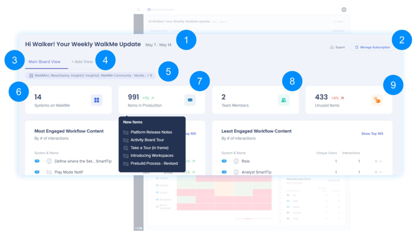Screen dimensions: 420x236
Task: Click the Interactions column header
Action: point(351,153)
